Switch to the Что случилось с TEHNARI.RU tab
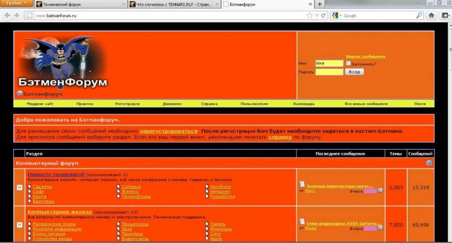The image size is (452, 243). pyautogui.click(x=174, y=5)
